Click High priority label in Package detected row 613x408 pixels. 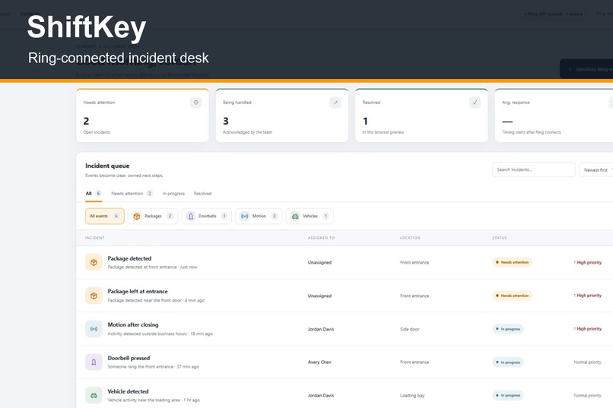point(588,262)
